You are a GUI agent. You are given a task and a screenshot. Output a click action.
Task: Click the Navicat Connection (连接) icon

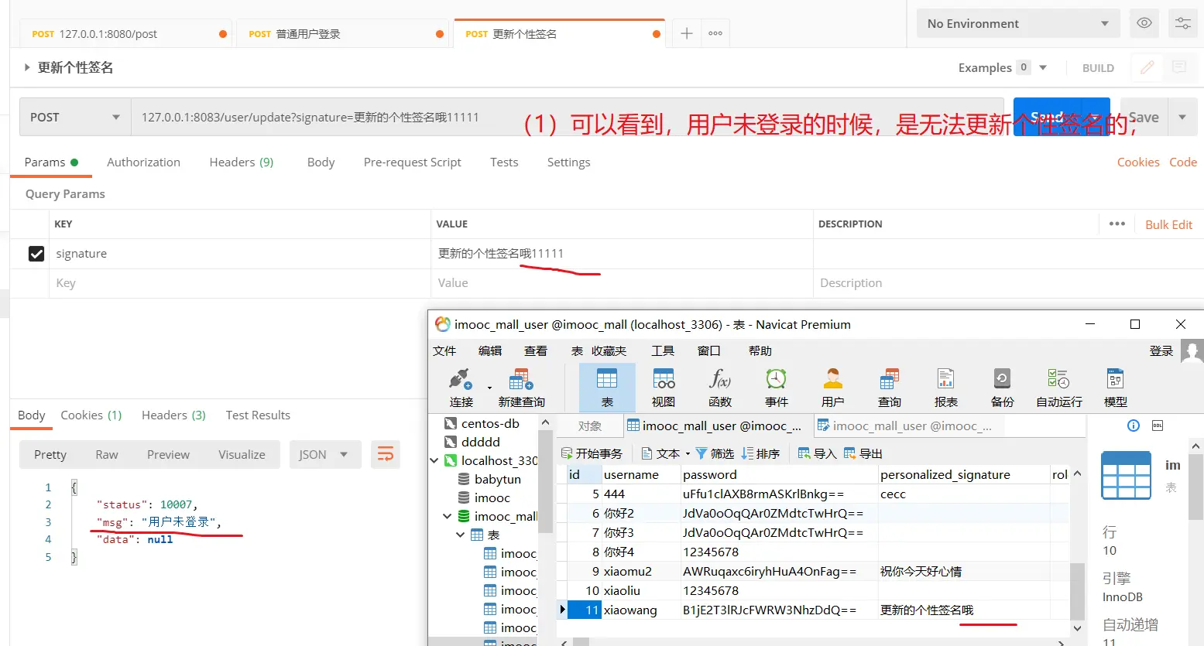[461, 380]
